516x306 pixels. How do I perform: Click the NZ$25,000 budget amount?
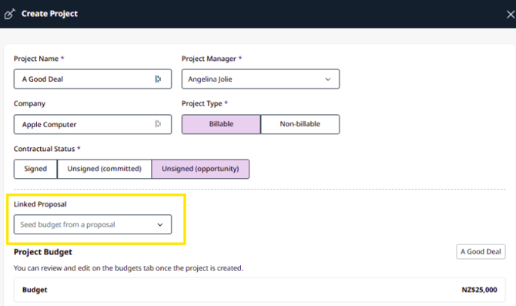click(x=479, y=290)
